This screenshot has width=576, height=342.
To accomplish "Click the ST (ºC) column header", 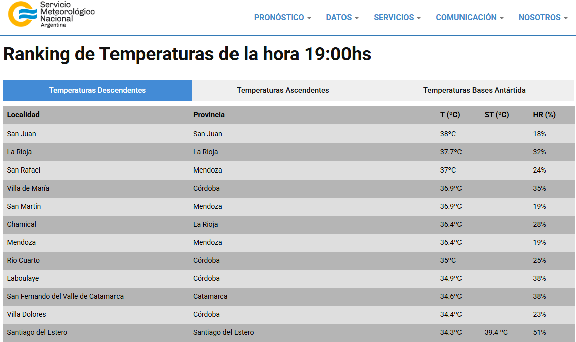I will pos(496,115).
